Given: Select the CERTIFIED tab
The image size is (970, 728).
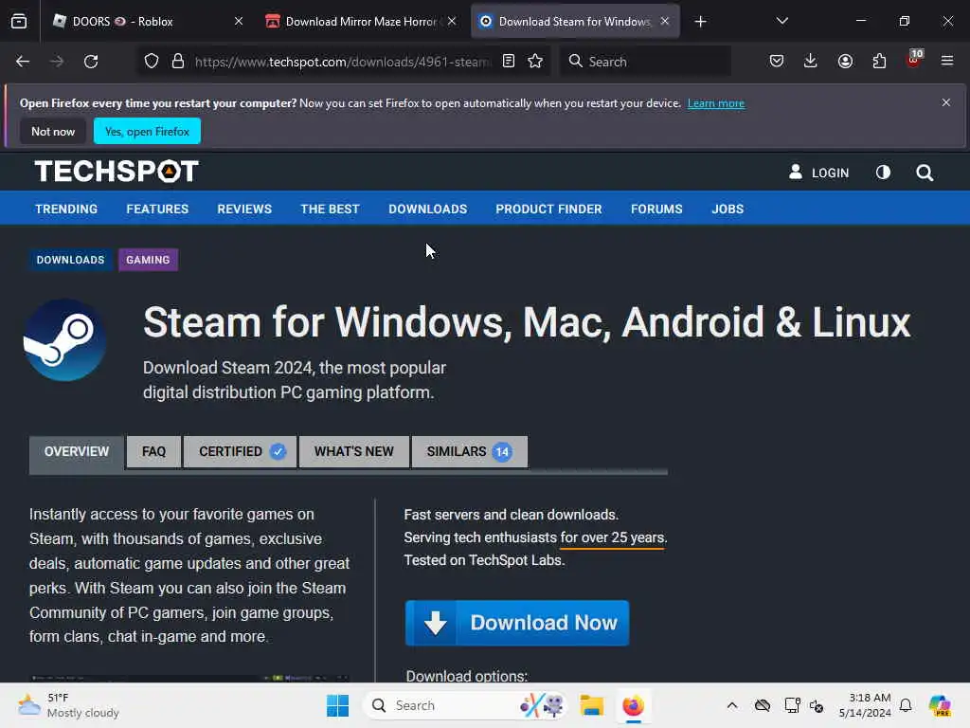Looking at the screenshot, I should point(241,452).
